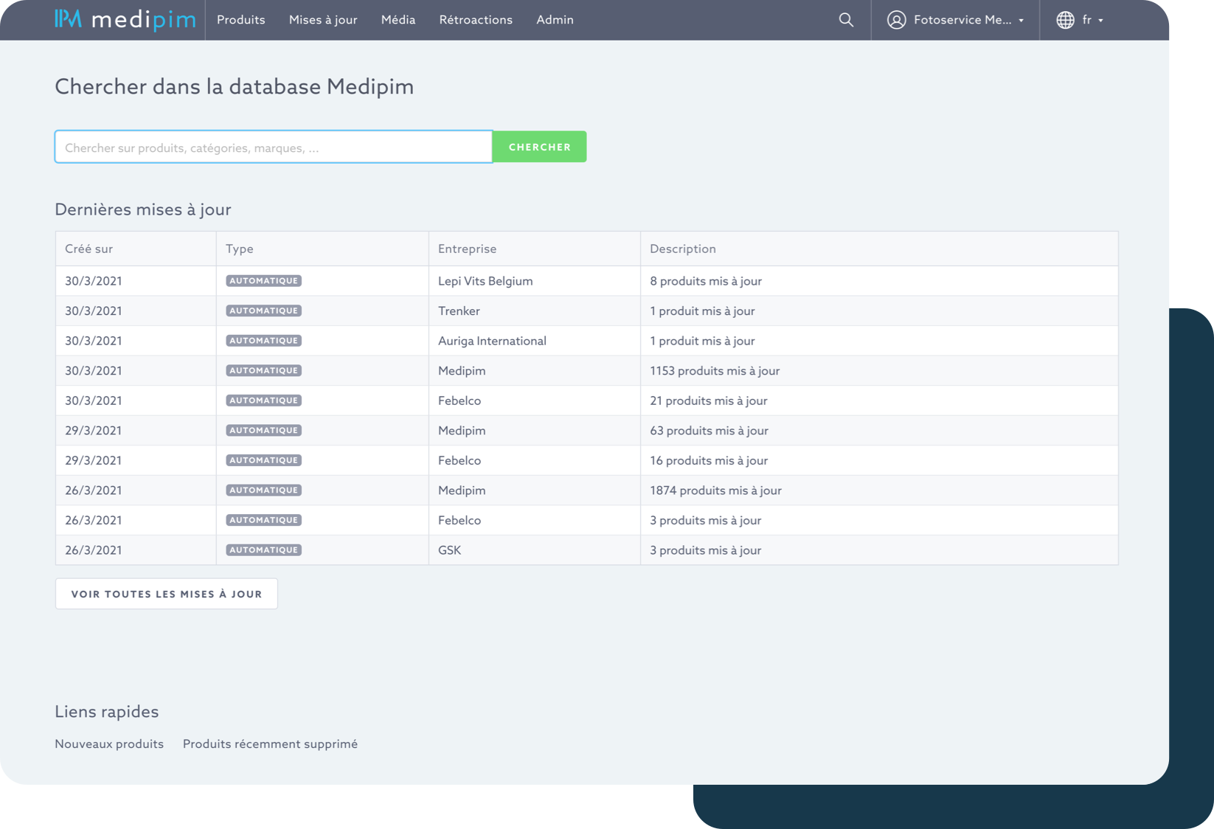Go to Mises à jour menu
The width and height of the screenshot is (1214, 829).
[323, 20]
